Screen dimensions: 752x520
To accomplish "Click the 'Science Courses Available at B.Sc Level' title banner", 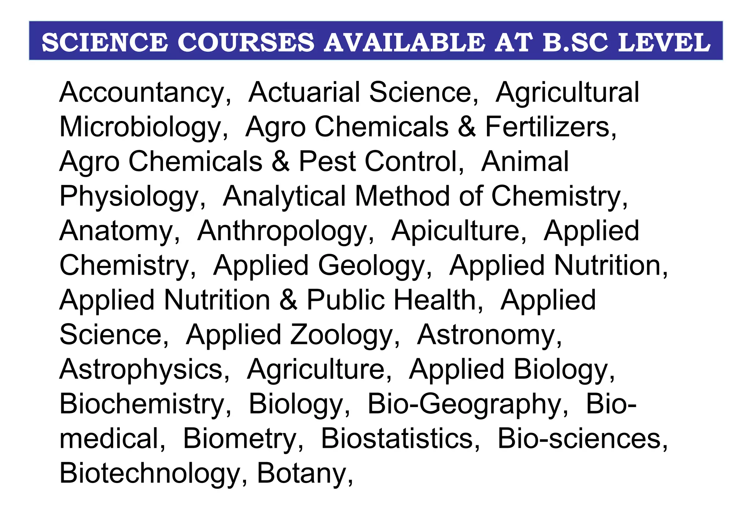I will [376, 41].
